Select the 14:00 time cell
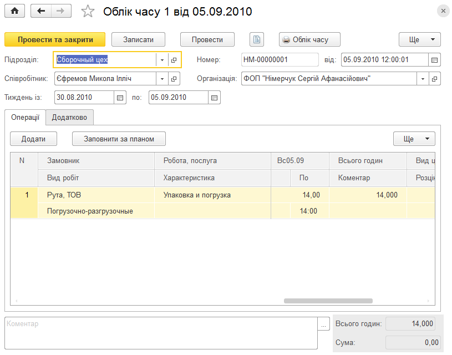Viewport: 452px width, 355px height. coord(309,211)
